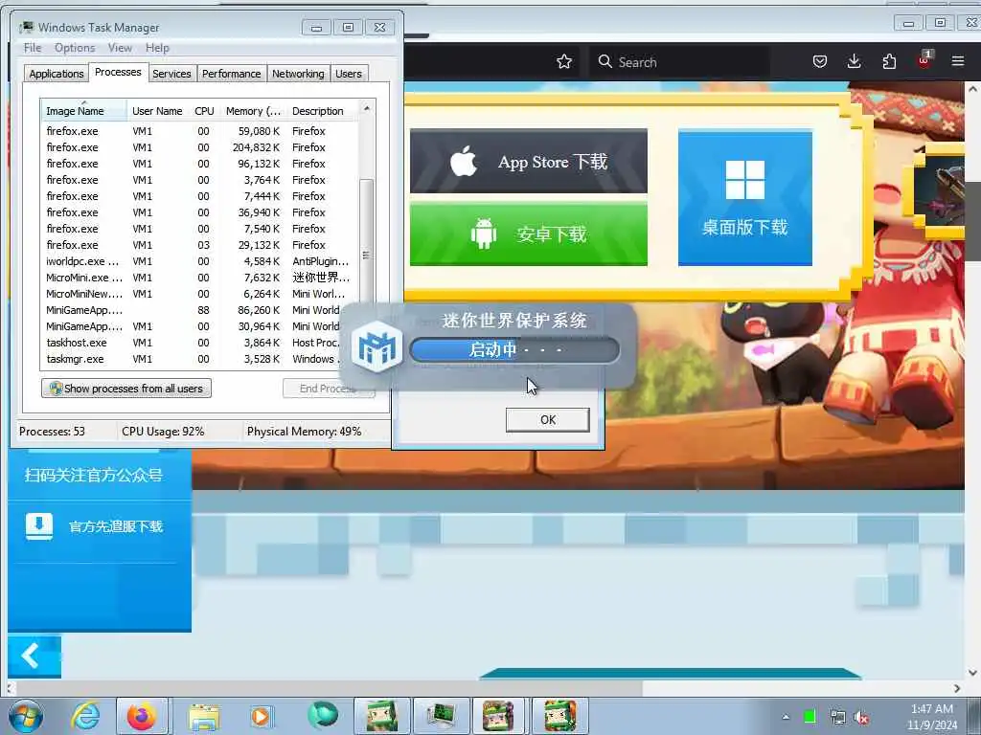Select firefox.exe row with CPU 03

pyautogui.click(x=200, y=245)
